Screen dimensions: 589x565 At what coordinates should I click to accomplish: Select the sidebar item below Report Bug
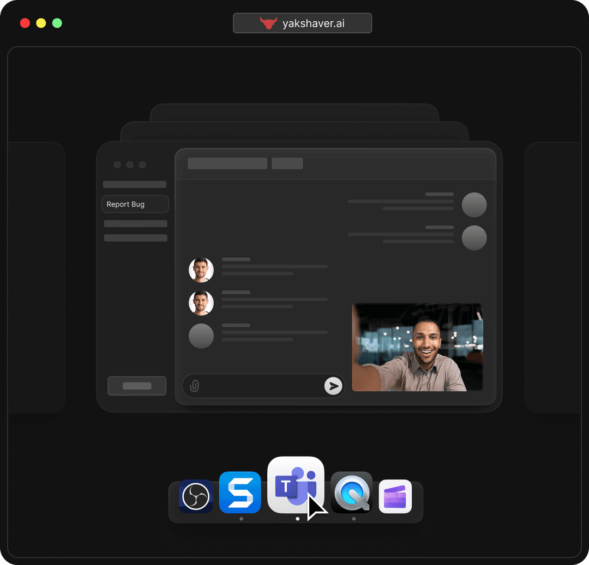[x=135, y=223]
